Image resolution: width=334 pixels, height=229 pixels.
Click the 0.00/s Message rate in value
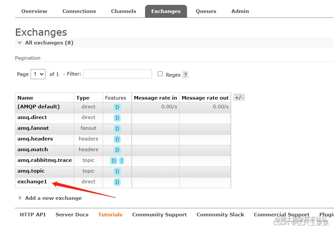pyautogui.click(x=169, y=107)
